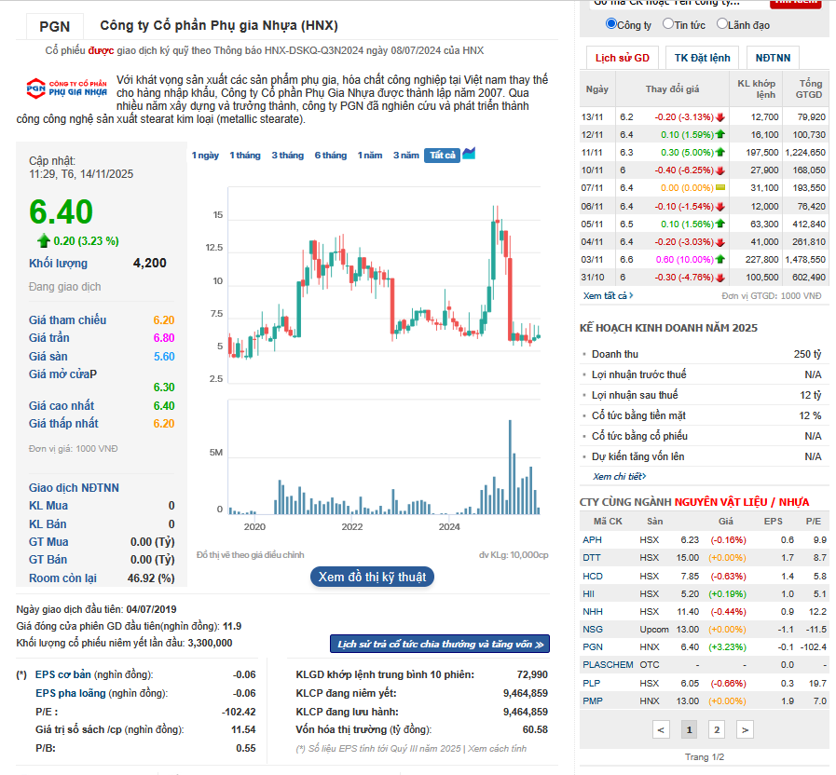Click Xem tất cả trading history link

click(x=608, y=295)
